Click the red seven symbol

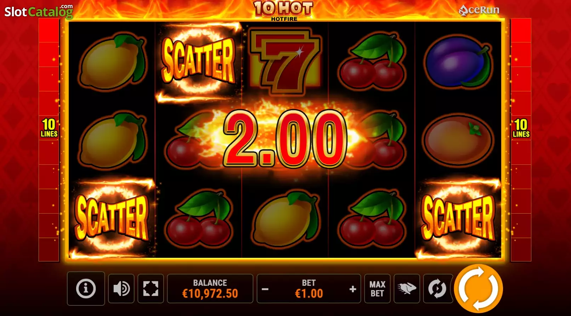click(285, 62)
